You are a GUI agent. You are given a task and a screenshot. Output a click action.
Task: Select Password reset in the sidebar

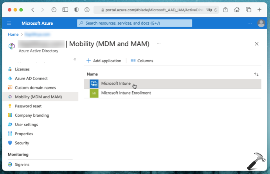pos(28,106)
